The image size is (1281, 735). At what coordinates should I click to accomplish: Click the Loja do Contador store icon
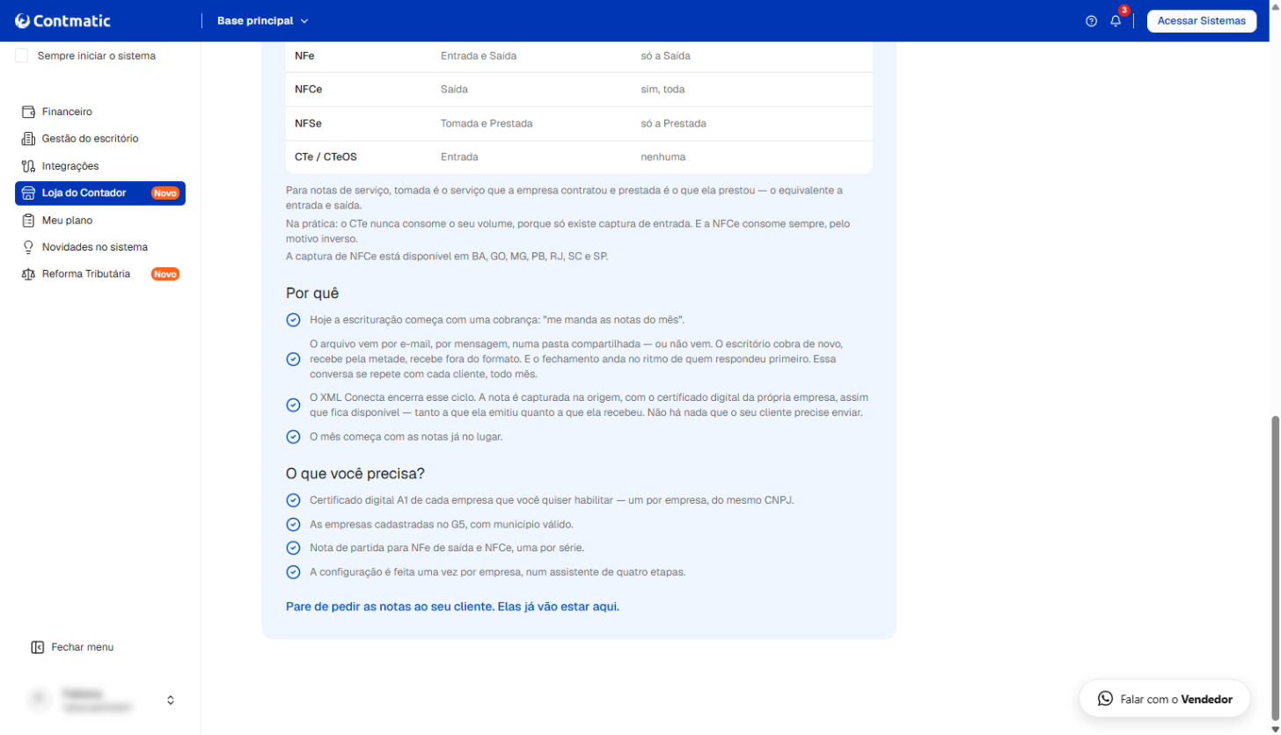[x=27, y=193]
